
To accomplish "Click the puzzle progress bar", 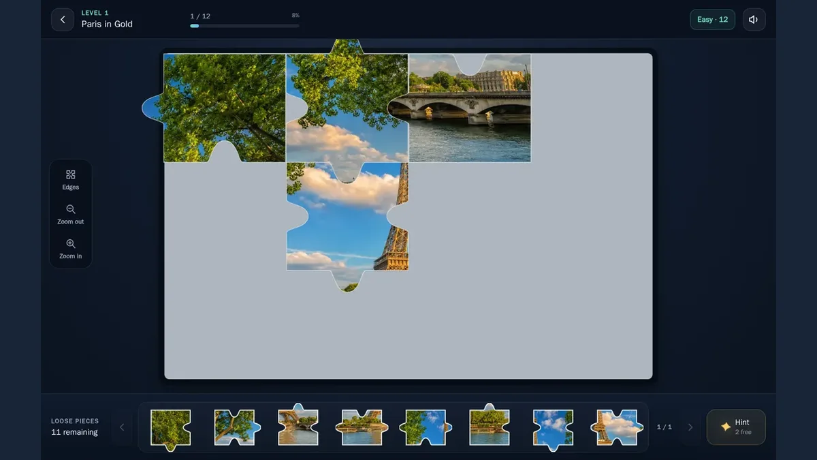I will coord(244,26).
